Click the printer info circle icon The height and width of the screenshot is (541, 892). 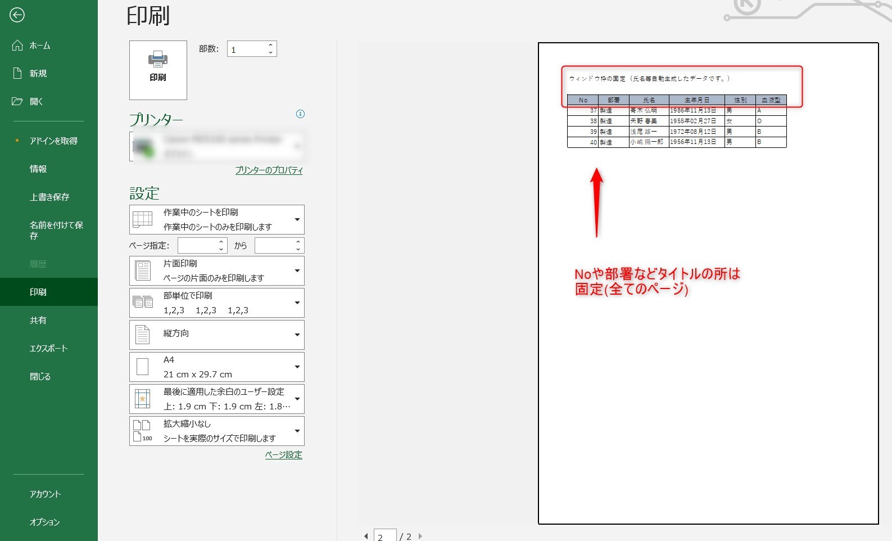coord(300,114)
